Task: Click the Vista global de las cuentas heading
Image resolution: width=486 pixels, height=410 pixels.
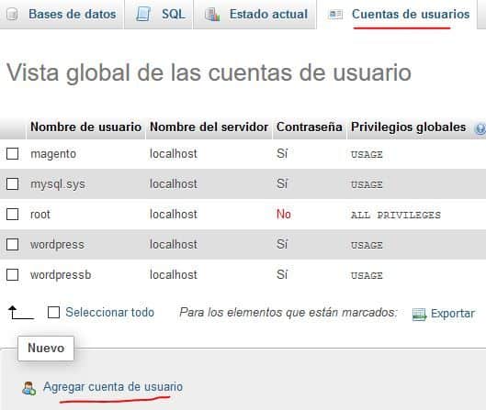Action: tap(209, 72)
